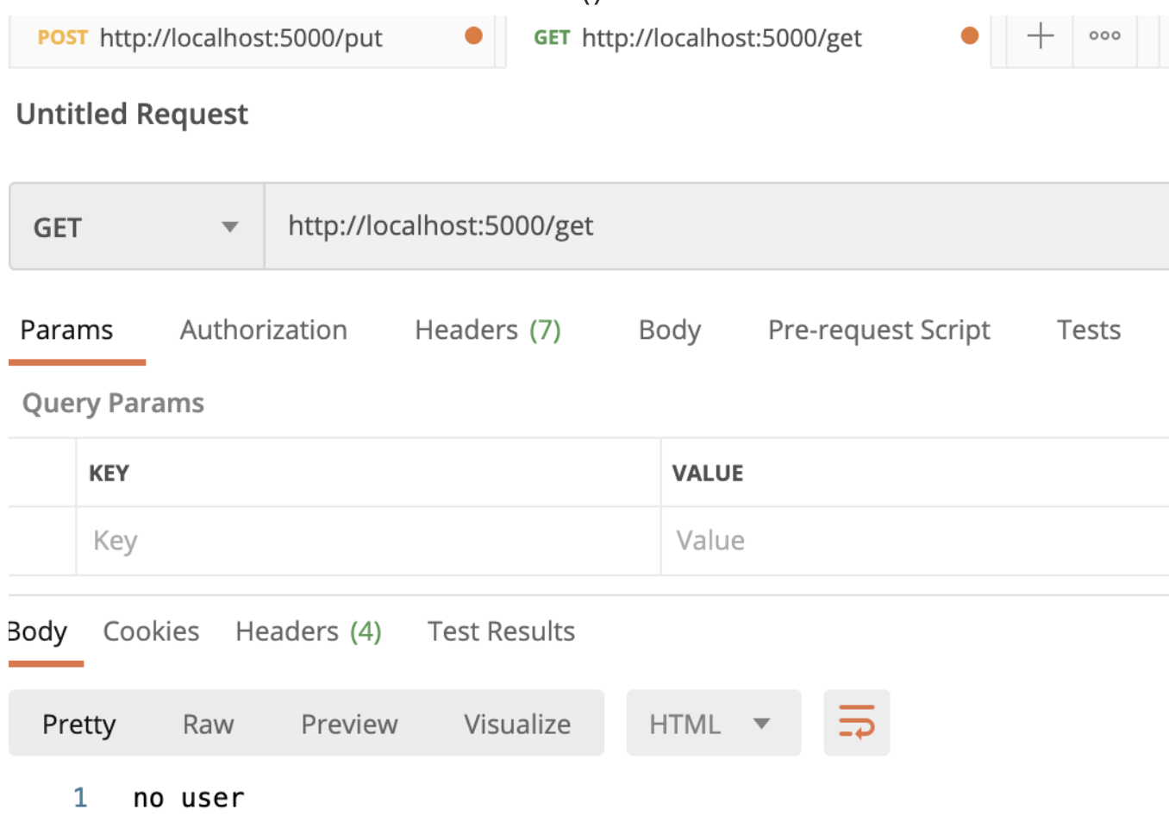1169x816 pixels.
Task: Click unsaved dot on GET get tab
Action: coord(970,35)
